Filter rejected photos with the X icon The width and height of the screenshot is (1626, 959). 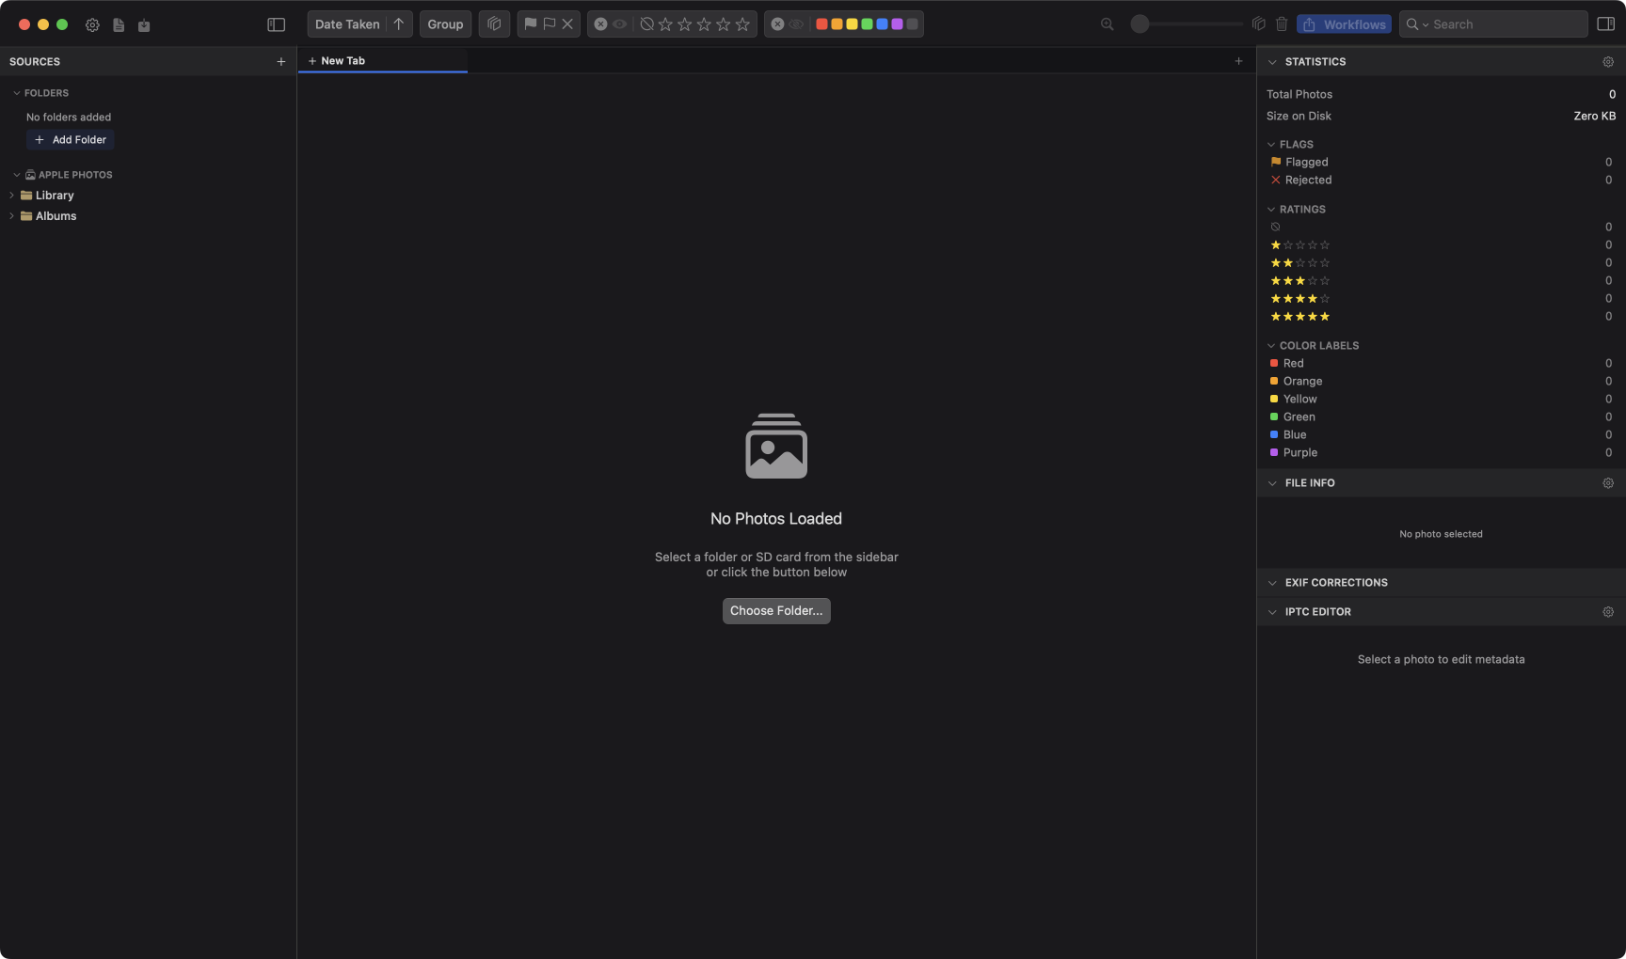[x=567, y=24]
